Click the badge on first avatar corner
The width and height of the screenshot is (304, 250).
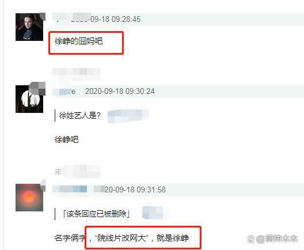point(43,17)
